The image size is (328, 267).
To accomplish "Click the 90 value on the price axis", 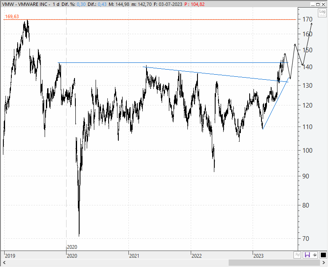I will coord(306,176).
